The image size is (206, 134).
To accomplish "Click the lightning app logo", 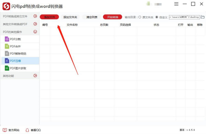I will 6,6.
